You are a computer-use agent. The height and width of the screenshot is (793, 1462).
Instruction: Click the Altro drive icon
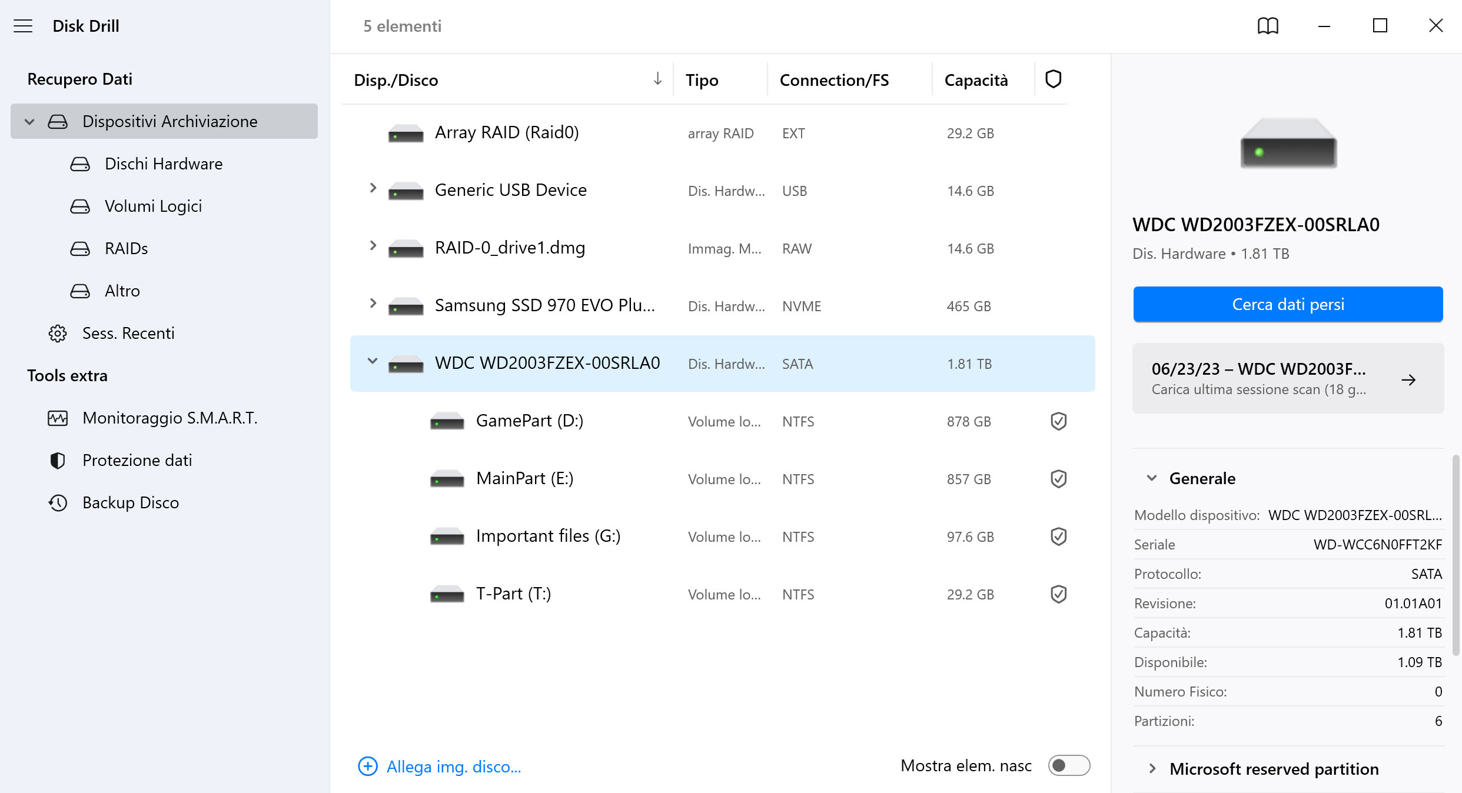pyautogui.click(x=80, y=291)
